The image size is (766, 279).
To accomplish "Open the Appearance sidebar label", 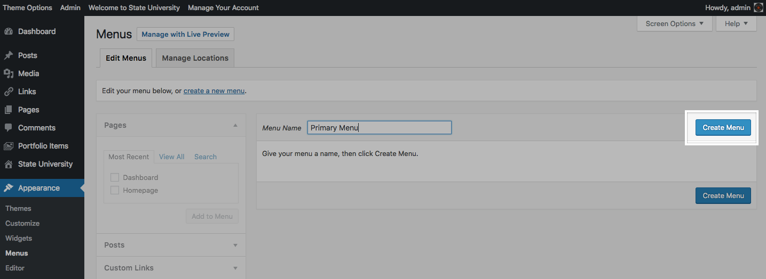I will point(39,188).
